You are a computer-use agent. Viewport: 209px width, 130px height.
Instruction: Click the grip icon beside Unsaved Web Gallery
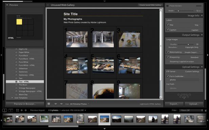pyautogui.click(x=48, y=5)
